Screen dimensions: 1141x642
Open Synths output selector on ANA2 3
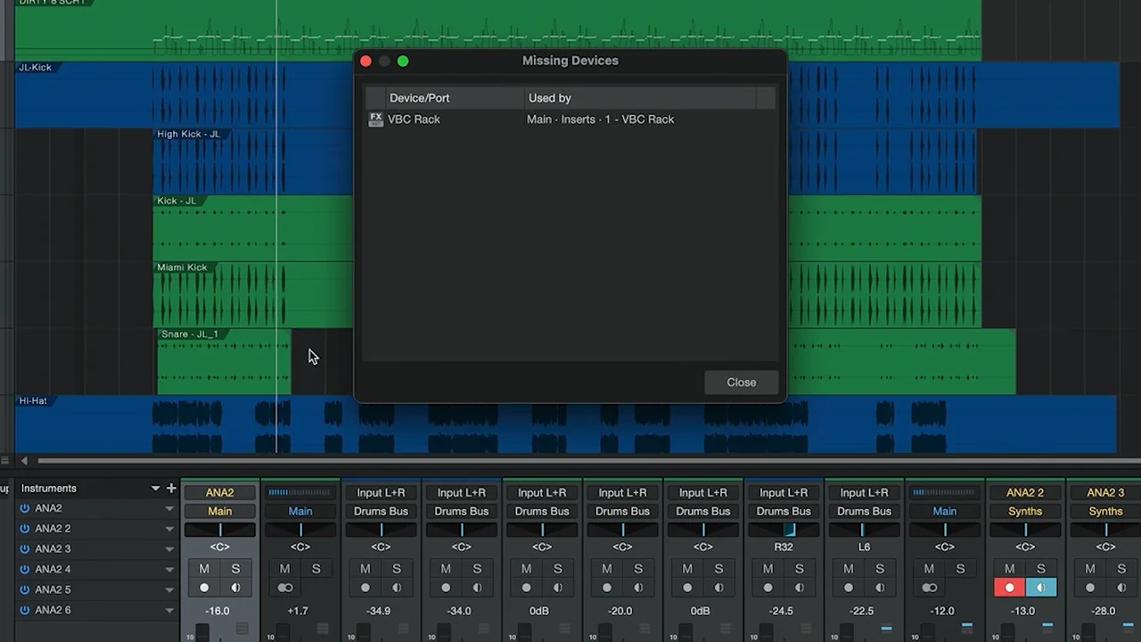tap(1105, 512)
